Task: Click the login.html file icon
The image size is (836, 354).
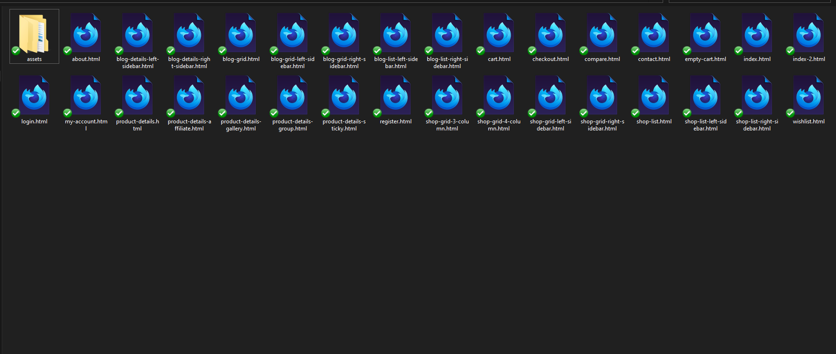Action: click(x=34, y=96)
